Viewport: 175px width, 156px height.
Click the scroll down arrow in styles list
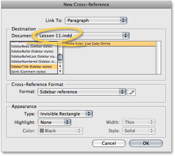point(60,71)
